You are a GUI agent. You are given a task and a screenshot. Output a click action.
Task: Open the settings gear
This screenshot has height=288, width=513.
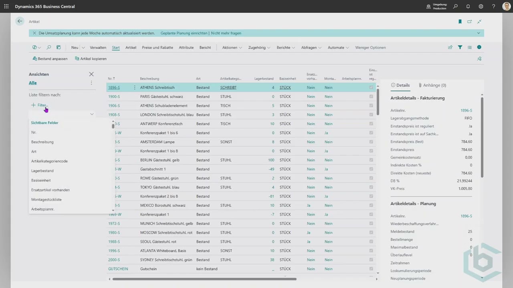[481, 6]
